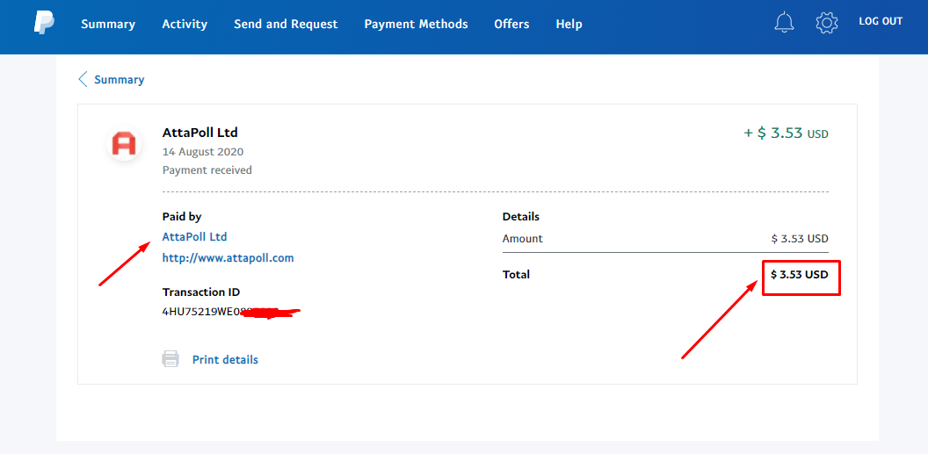Image resolution: width=928 pixels, height=454 pixels.
Task: Select the Paid by label
Action: 182,217
